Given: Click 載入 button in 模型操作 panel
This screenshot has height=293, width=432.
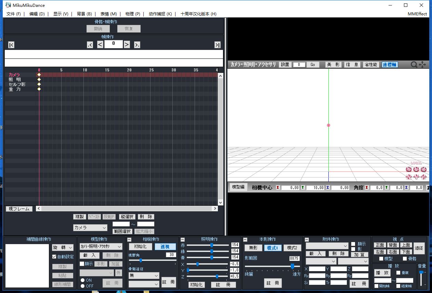Looking at the screenshot, I should pyautogui.click(x=90, y=255).
